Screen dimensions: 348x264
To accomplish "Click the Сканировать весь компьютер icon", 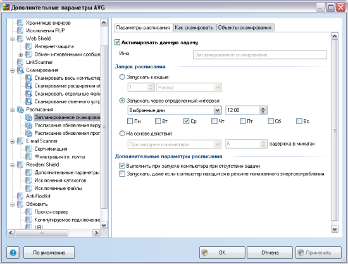I will [x=28, y=78].
